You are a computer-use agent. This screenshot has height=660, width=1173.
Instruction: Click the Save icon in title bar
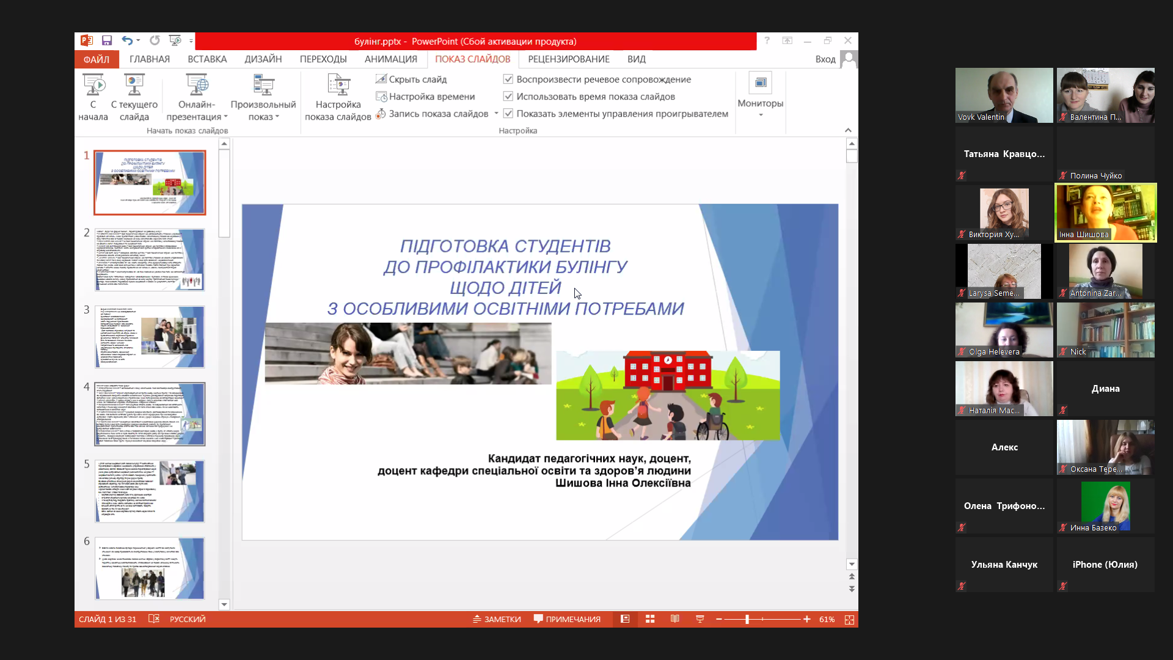tap(107, 41)
